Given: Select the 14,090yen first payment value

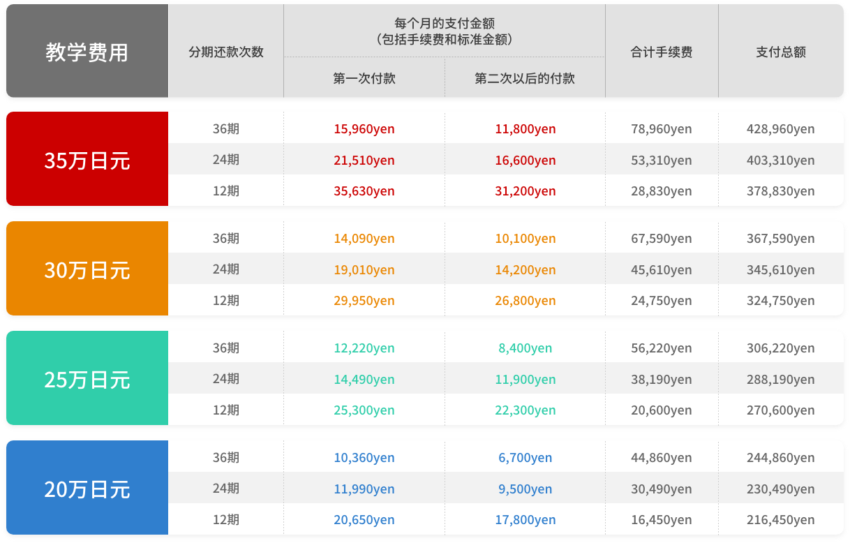Looking at the screenshot, I should point(364,239).
